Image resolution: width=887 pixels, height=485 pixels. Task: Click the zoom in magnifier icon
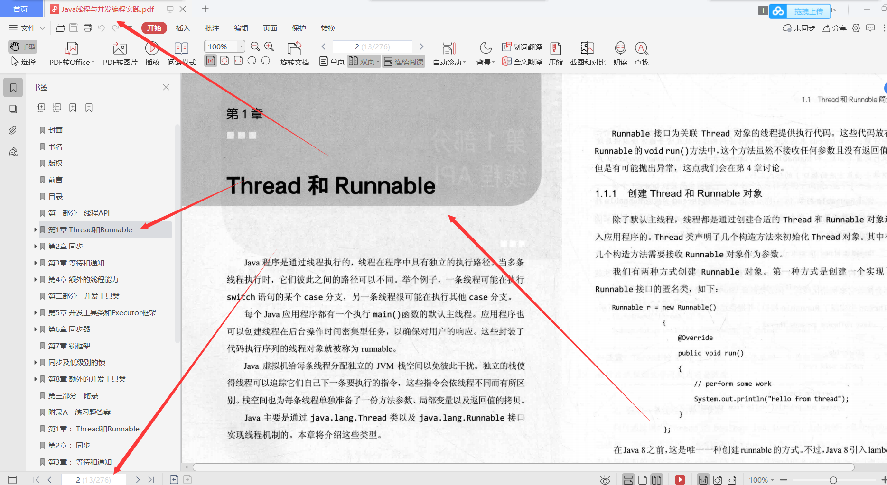[x=269, y=46]
